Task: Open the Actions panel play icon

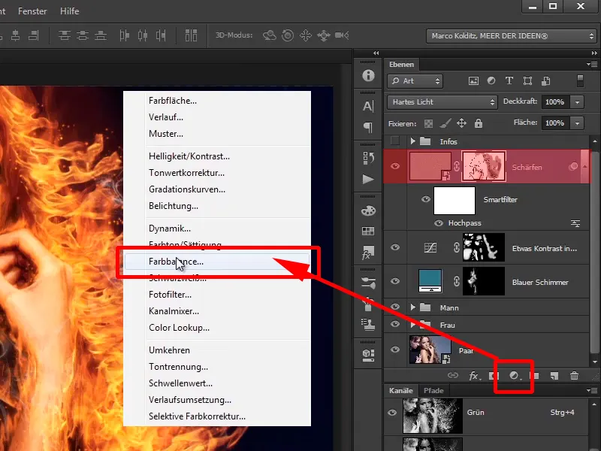Action: point(368,179)
